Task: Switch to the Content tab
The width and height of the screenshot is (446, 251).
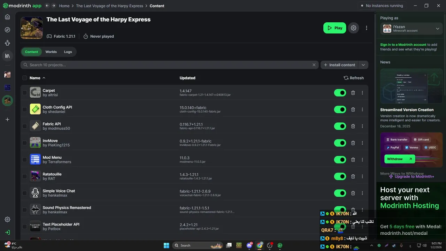Action: pyautogui.click(x=31, y=52)
